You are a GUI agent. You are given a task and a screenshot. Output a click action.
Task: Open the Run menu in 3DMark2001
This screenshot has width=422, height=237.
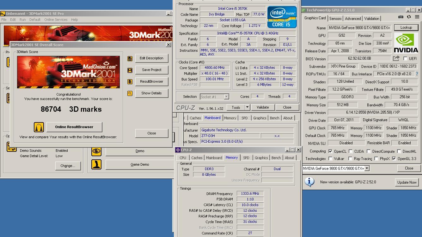click(22, 20)
